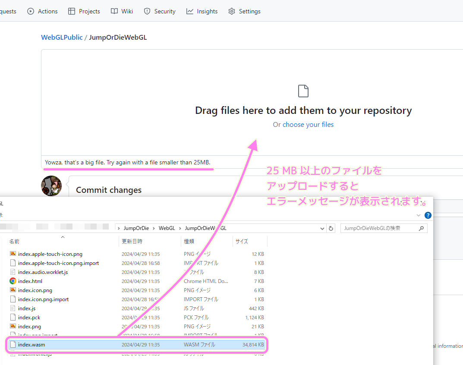Open the Settings gear icon

coord(232,11)
